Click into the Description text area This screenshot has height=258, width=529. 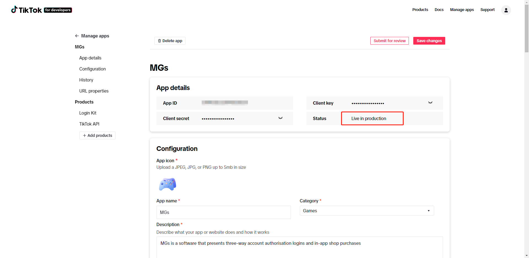click(299, 247)
